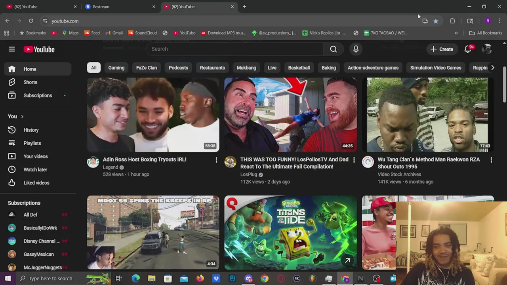Select the Simulation Video Games chip

click(436, 68)
